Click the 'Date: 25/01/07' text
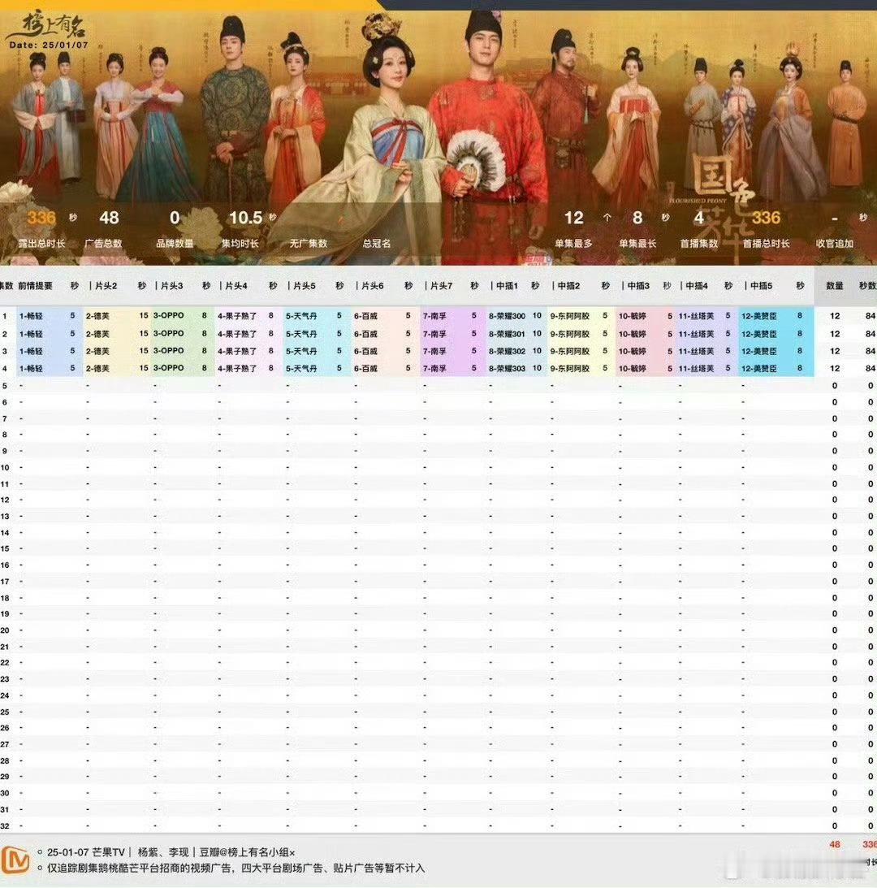 (x=49, y=45)
